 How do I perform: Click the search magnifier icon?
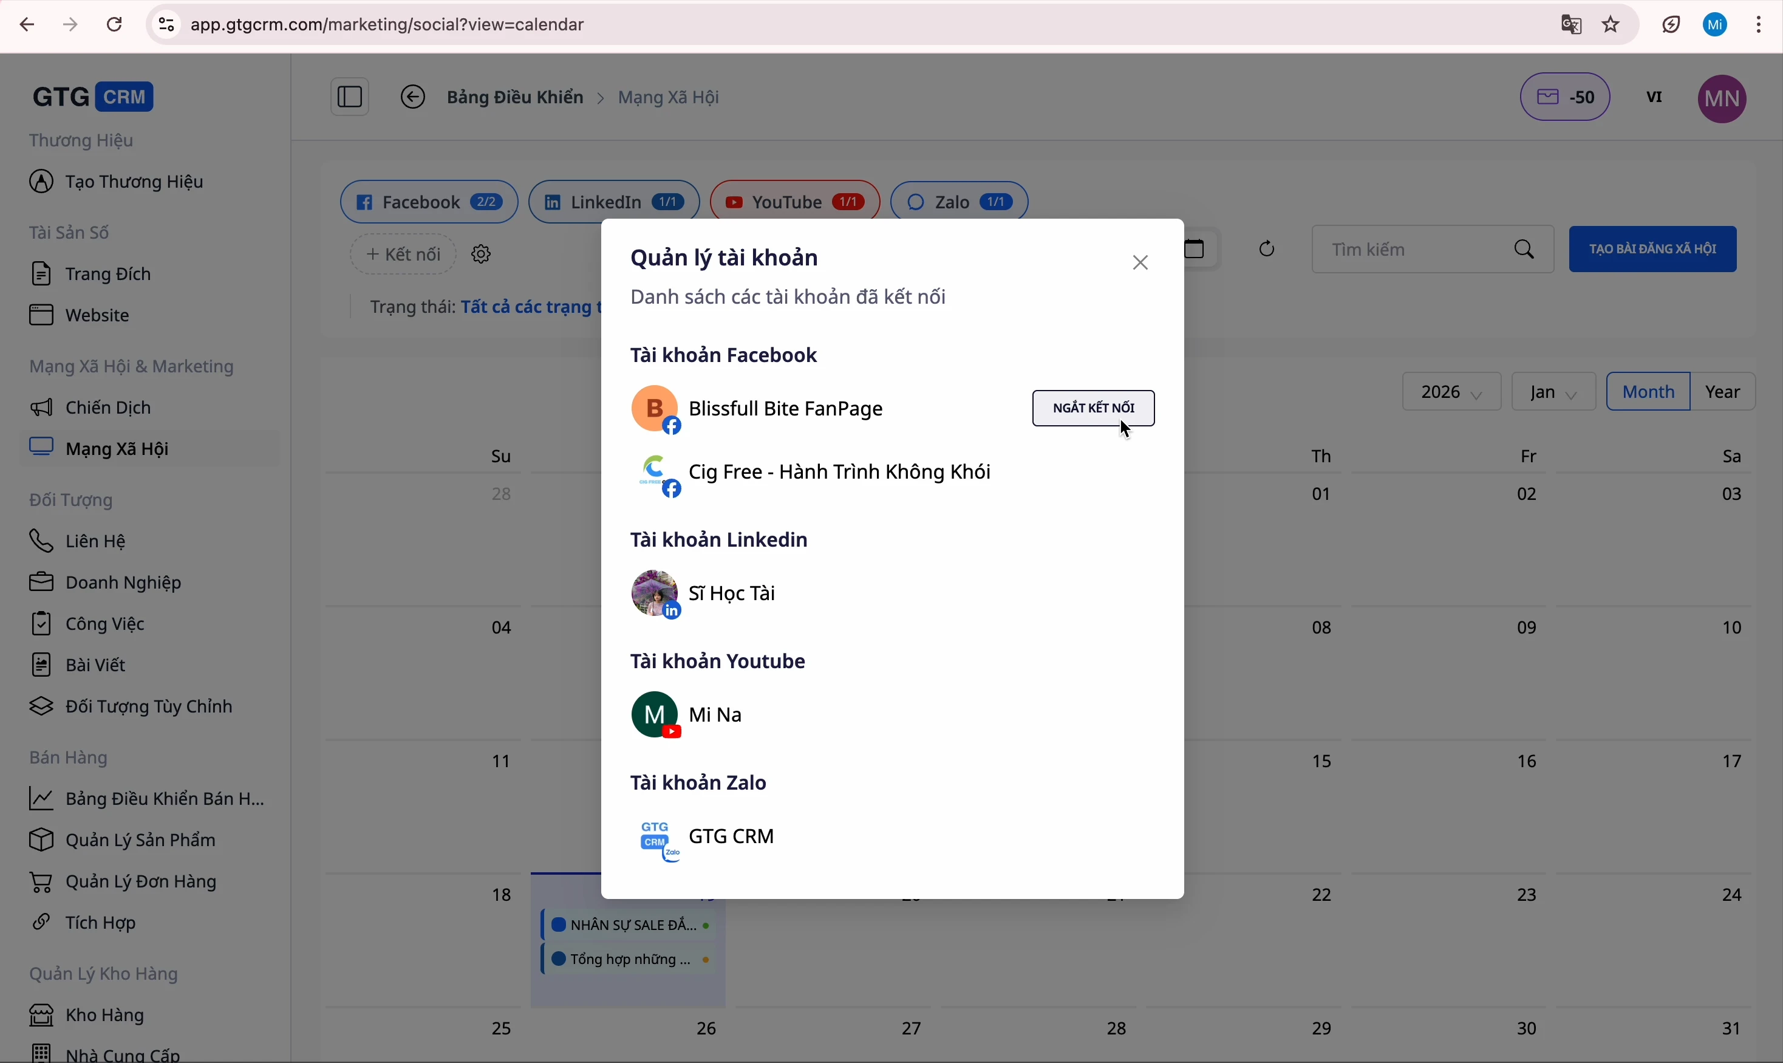1526,249
